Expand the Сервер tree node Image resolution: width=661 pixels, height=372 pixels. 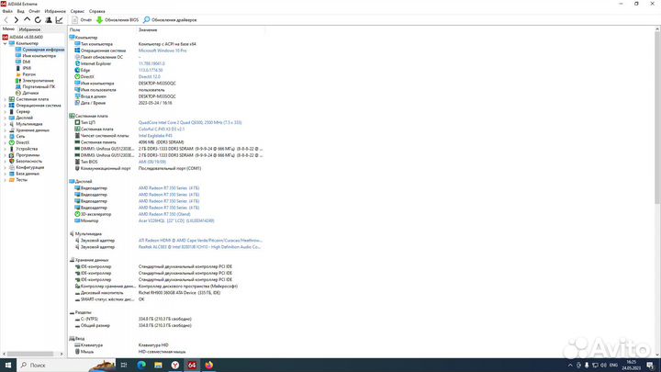[x=6, y=112]
